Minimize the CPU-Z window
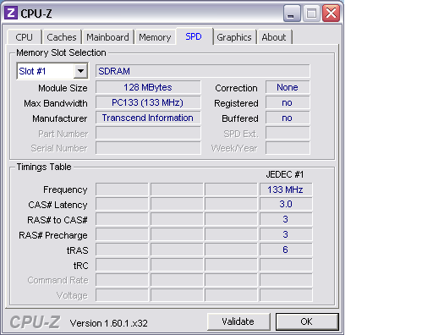Viewport: 433px width, 335px height. [291, 14]
